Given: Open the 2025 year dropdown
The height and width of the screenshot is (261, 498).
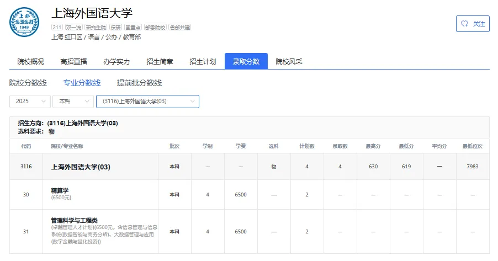Looking at the screenshot, I should pyautogui.click(x=30, y=102).
